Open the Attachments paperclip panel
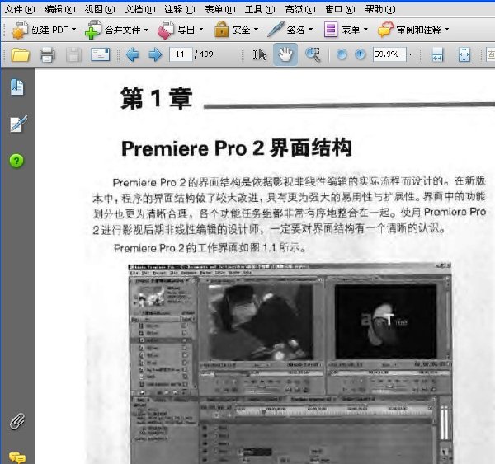 (17, 421)
